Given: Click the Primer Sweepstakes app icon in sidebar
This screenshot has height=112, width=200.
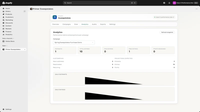Looking at the screenshot, I should tap(3, 49).
